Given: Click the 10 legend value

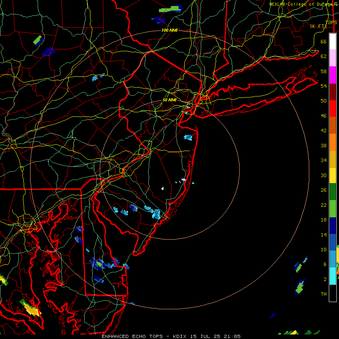Looking at the screenshot, I should pos(324,250).
